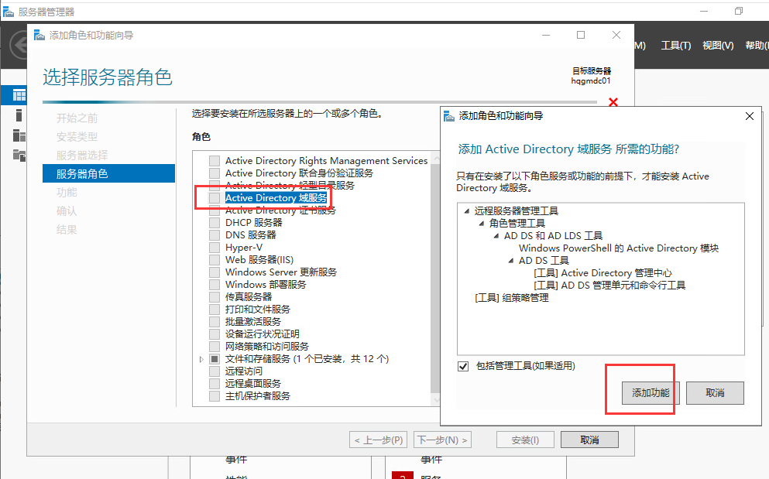The image size is (769, 479).
Task: Click the 下一步(N) button
Action: (443, 440)
